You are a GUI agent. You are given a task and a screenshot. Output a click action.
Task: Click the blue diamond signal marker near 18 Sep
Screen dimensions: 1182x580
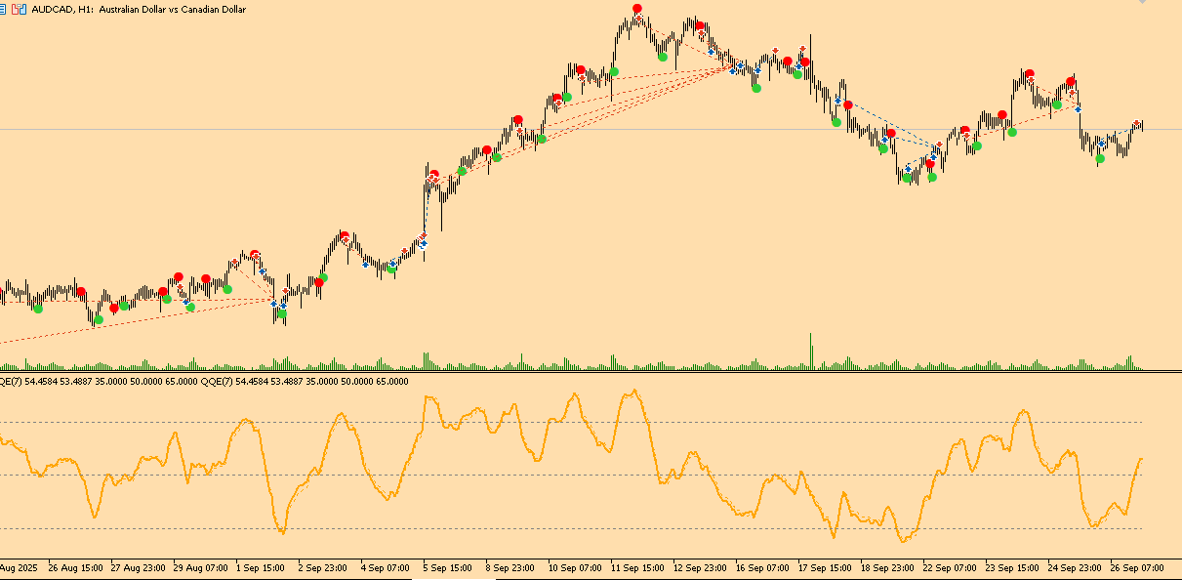pos(885,140)
